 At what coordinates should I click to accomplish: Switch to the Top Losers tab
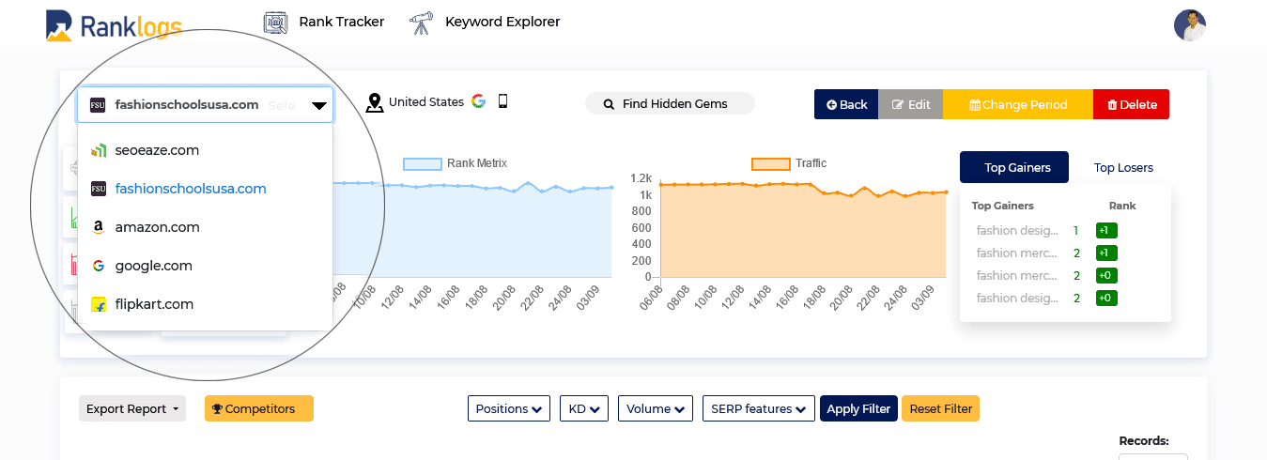pyautogui.click(x=1123, y=168)
